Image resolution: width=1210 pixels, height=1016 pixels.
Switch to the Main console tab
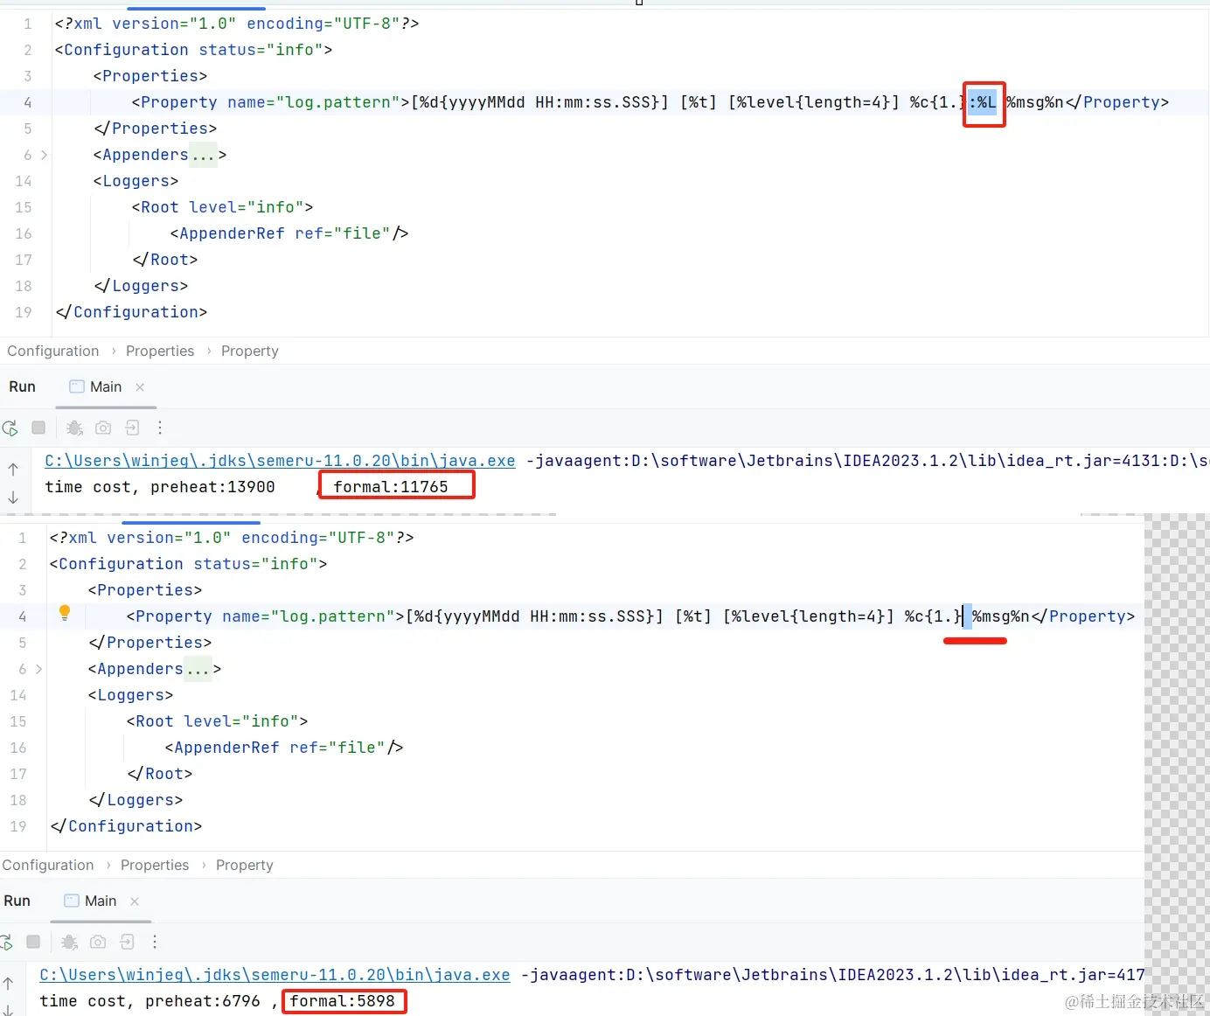pyautogui.click(x=105, y=386)
